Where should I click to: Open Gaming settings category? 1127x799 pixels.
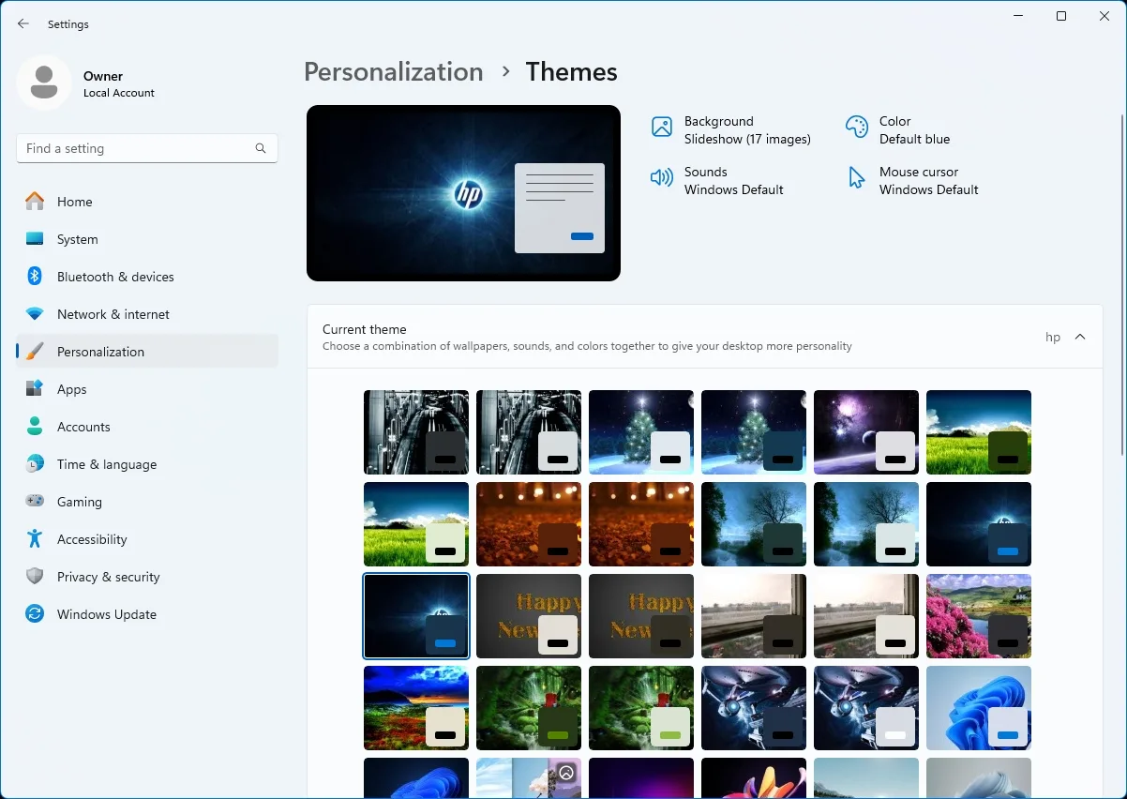click(147, 502)
